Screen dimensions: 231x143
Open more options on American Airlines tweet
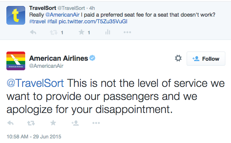[96, 123]
